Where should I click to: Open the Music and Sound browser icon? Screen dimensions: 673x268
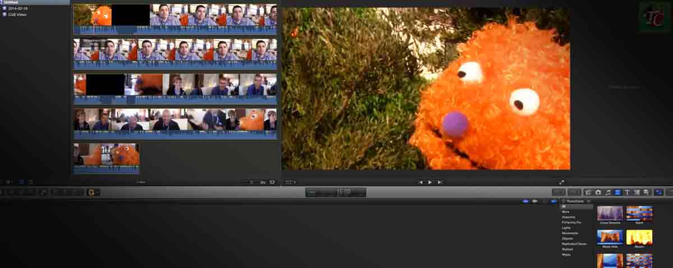608,192
